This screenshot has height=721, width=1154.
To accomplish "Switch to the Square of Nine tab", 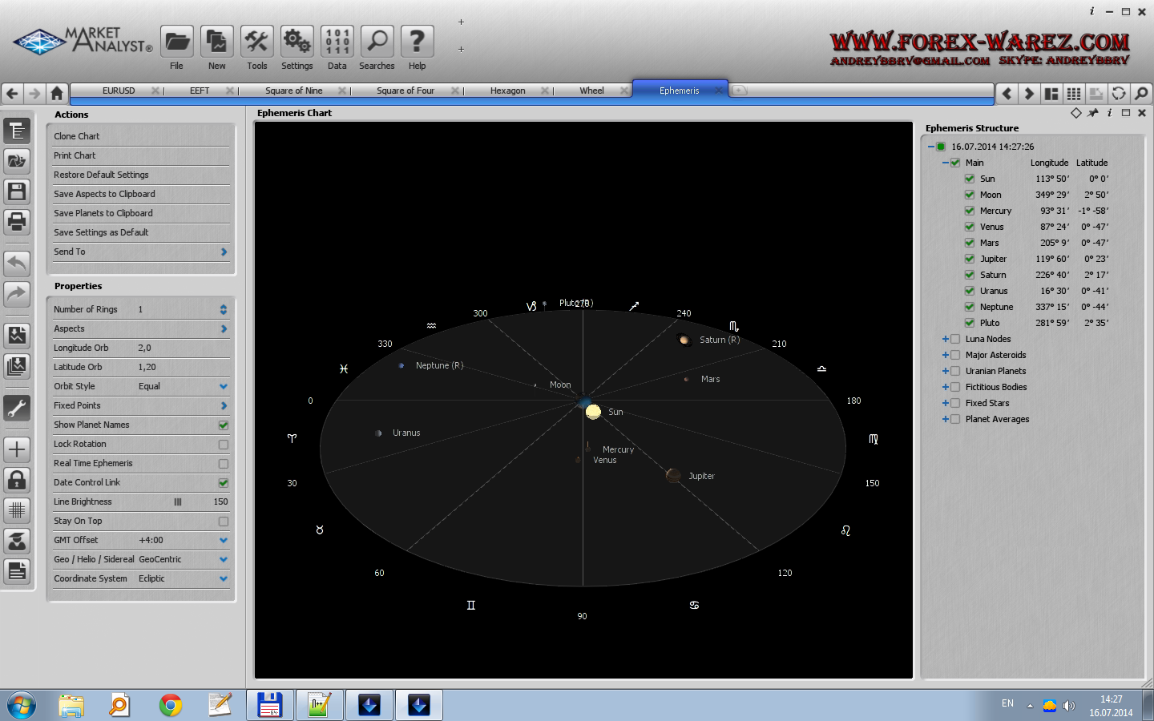I will pyautogui.click(x=293, y=91).
